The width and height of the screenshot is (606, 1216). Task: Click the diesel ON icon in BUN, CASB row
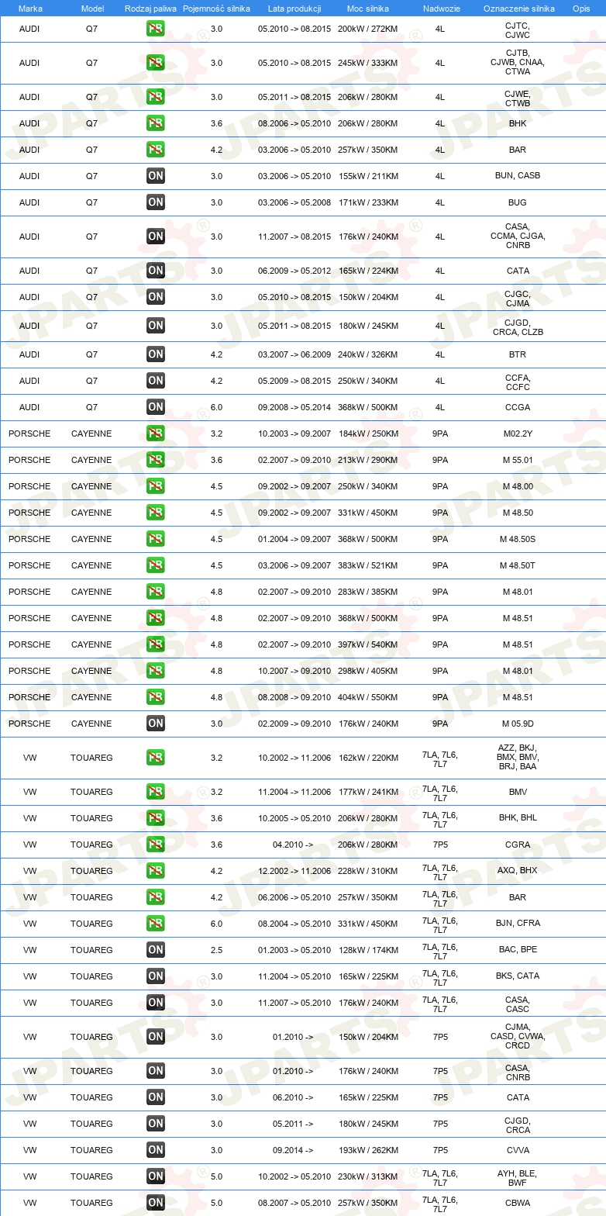click(x=156, y=176)
